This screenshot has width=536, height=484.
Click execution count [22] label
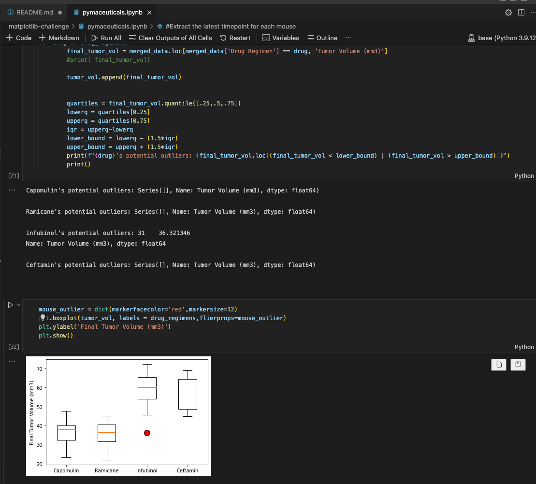[14, 347]
